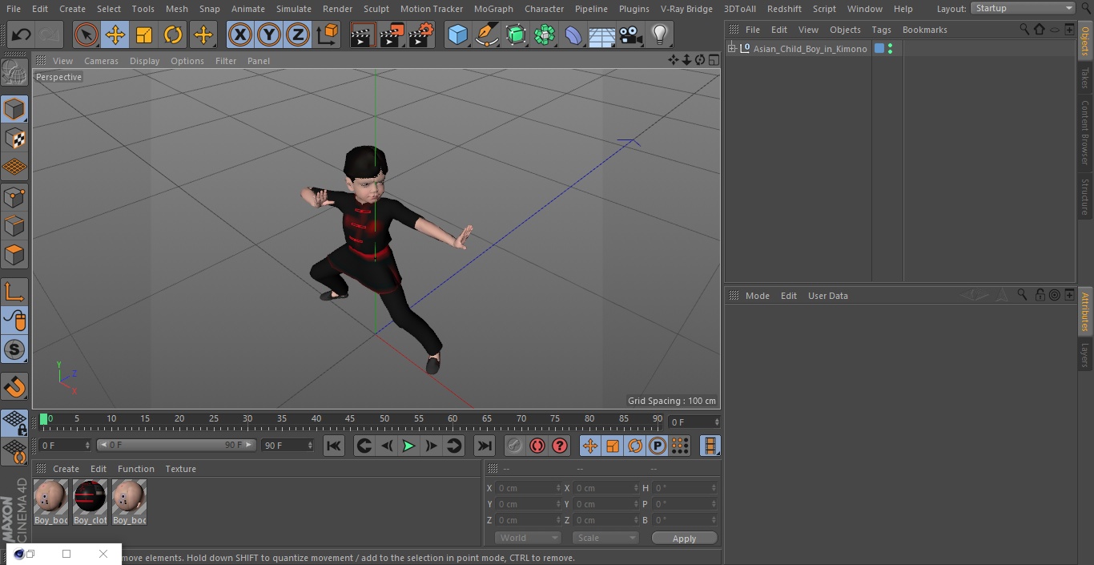Open the Scale size dropdown
Viewport: 1094px width, 565px height.
[605, 538]
